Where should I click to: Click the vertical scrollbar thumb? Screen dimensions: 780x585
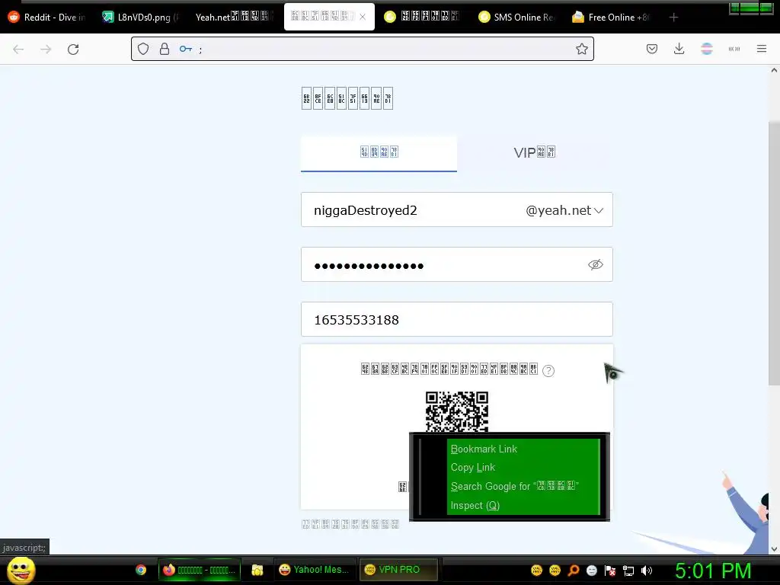point(774,253)
